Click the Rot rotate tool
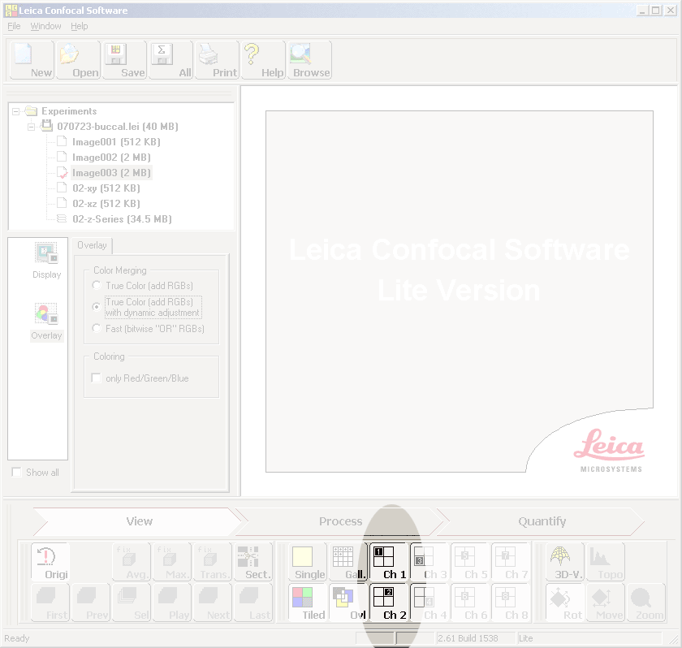682x648 pixels. click(565, 603)
